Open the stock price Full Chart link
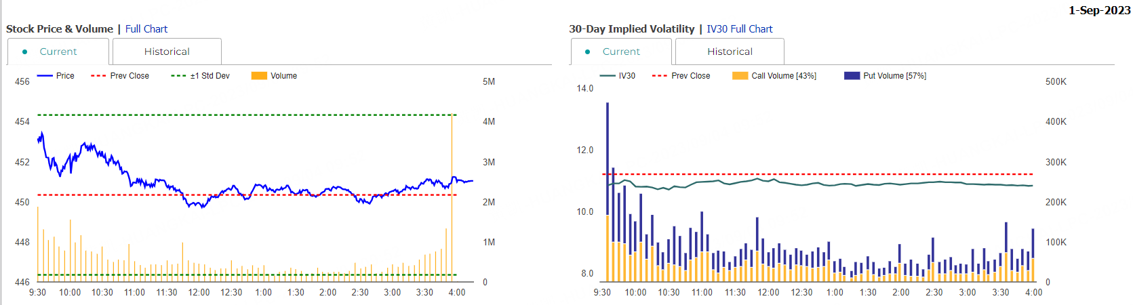 coord(146,29)
